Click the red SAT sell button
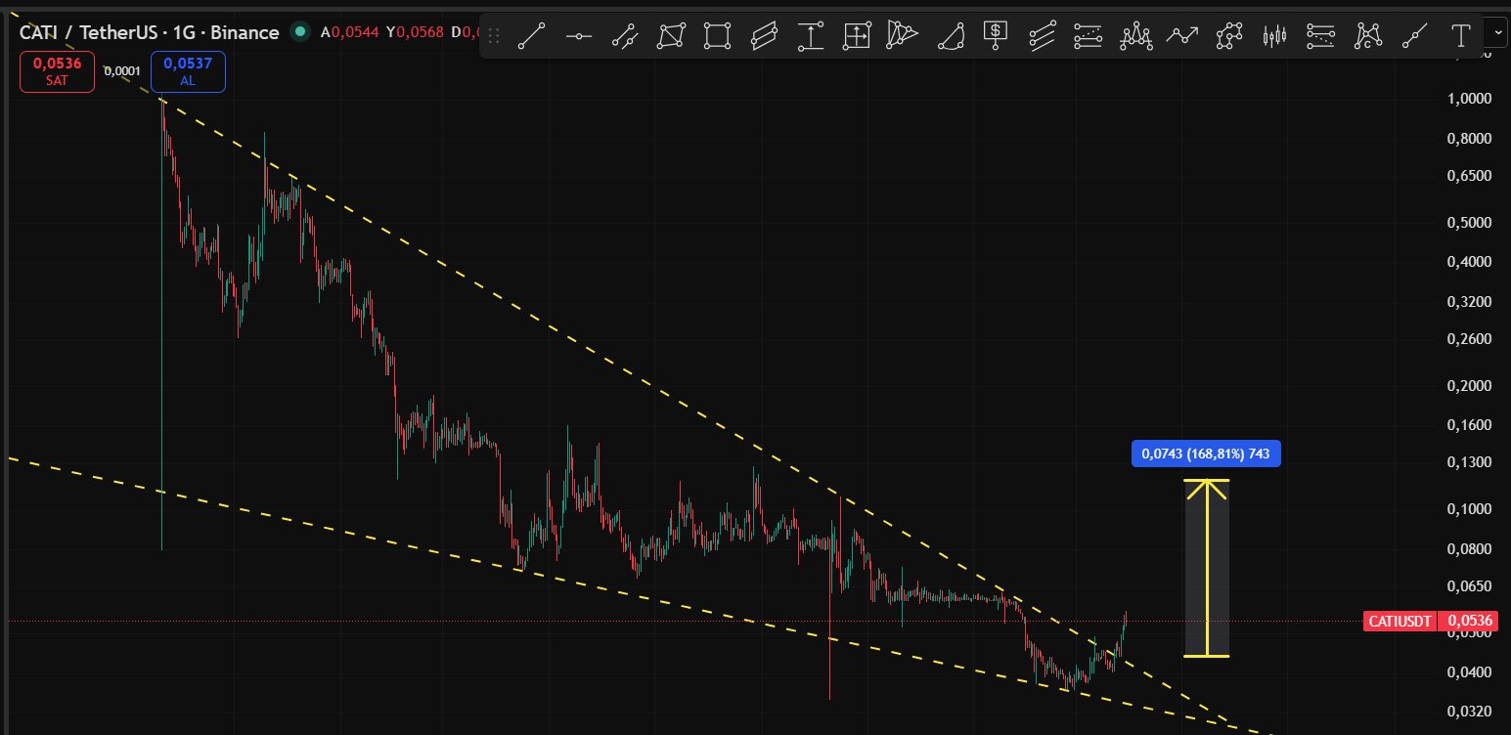1511x735 pixels. (57, 71)
